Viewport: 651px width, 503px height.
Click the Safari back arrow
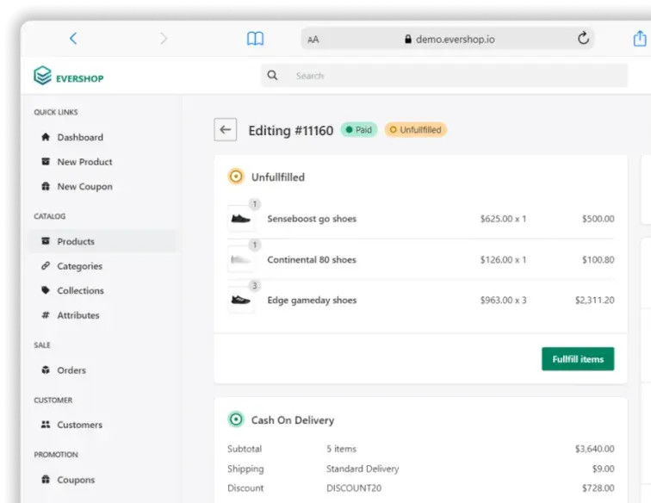pyautogui.click(x=73, y=38)
